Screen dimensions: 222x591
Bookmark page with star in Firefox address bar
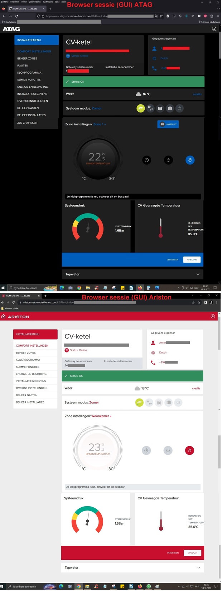[161, 16]
